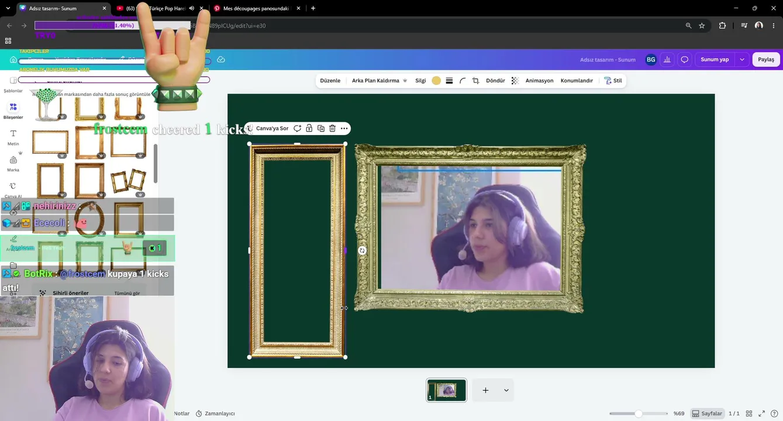Enter fullscreen with the expand icon

[761, 413]
